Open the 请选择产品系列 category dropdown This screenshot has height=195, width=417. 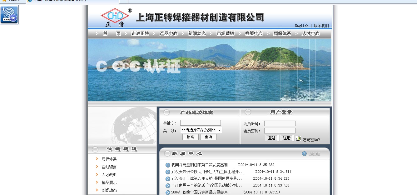(x=201, y=130)
